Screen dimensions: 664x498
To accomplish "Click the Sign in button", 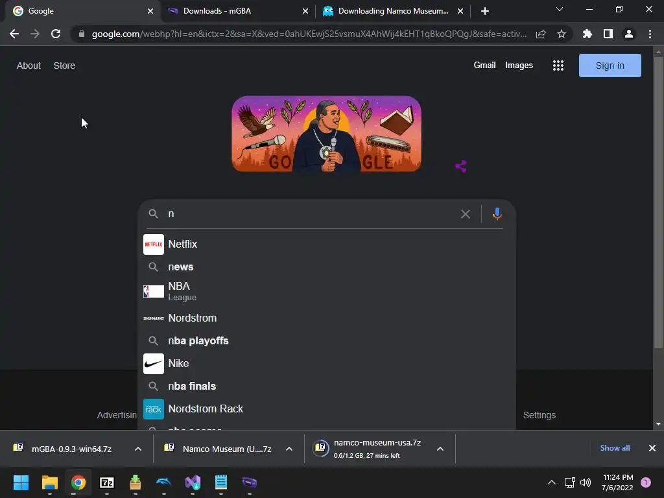I will click(x=610, y=65).
